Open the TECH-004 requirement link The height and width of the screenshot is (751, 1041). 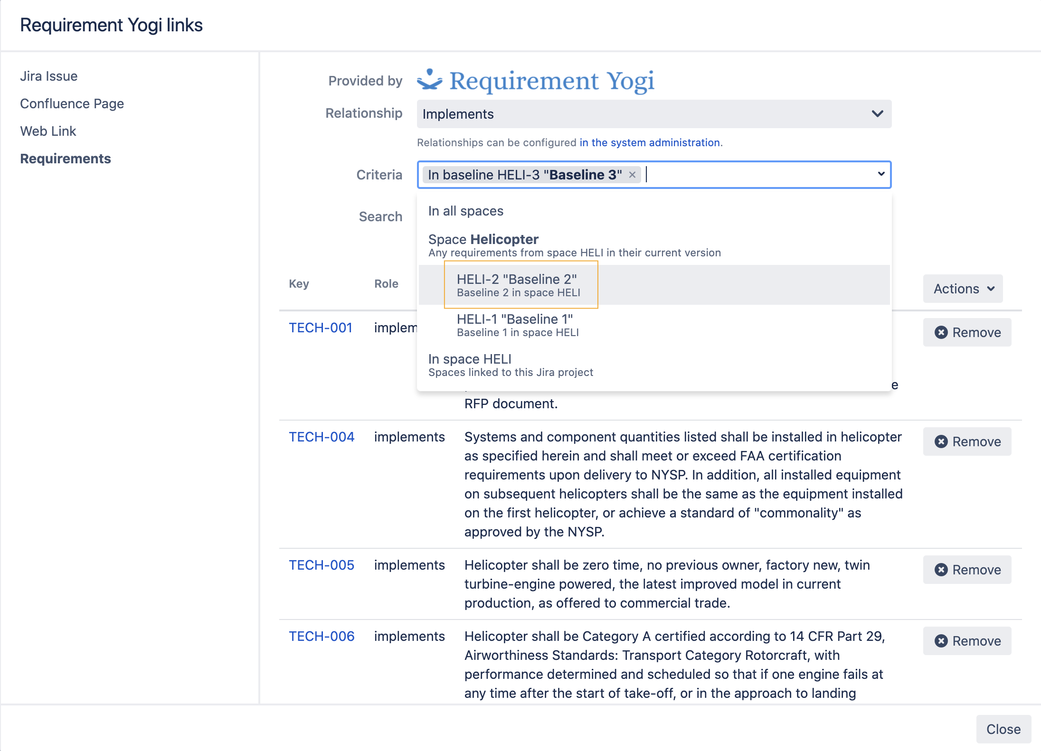point(322,437)
